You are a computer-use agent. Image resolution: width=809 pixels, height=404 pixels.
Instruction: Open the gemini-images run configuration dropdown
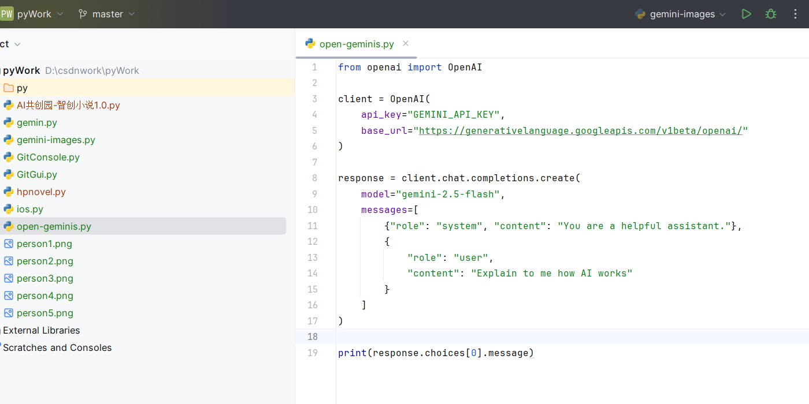(723, 13)
